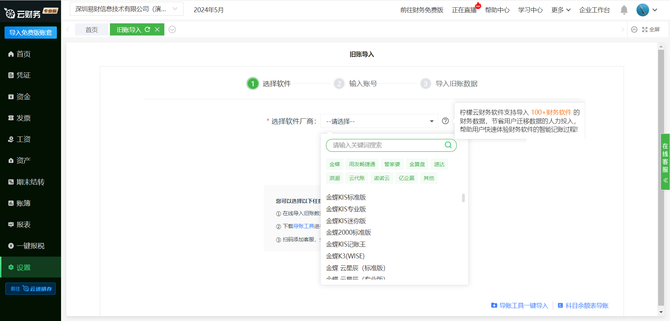670x321 pixels.
Task: Click the search magnifier icon in dropdown
Action: tap(448, 145)
